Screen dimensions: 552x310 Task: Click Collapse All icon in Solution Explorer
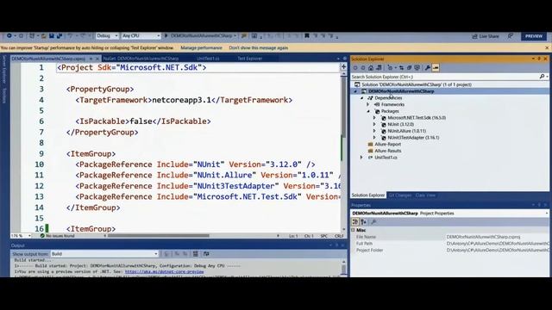point(409,68)
